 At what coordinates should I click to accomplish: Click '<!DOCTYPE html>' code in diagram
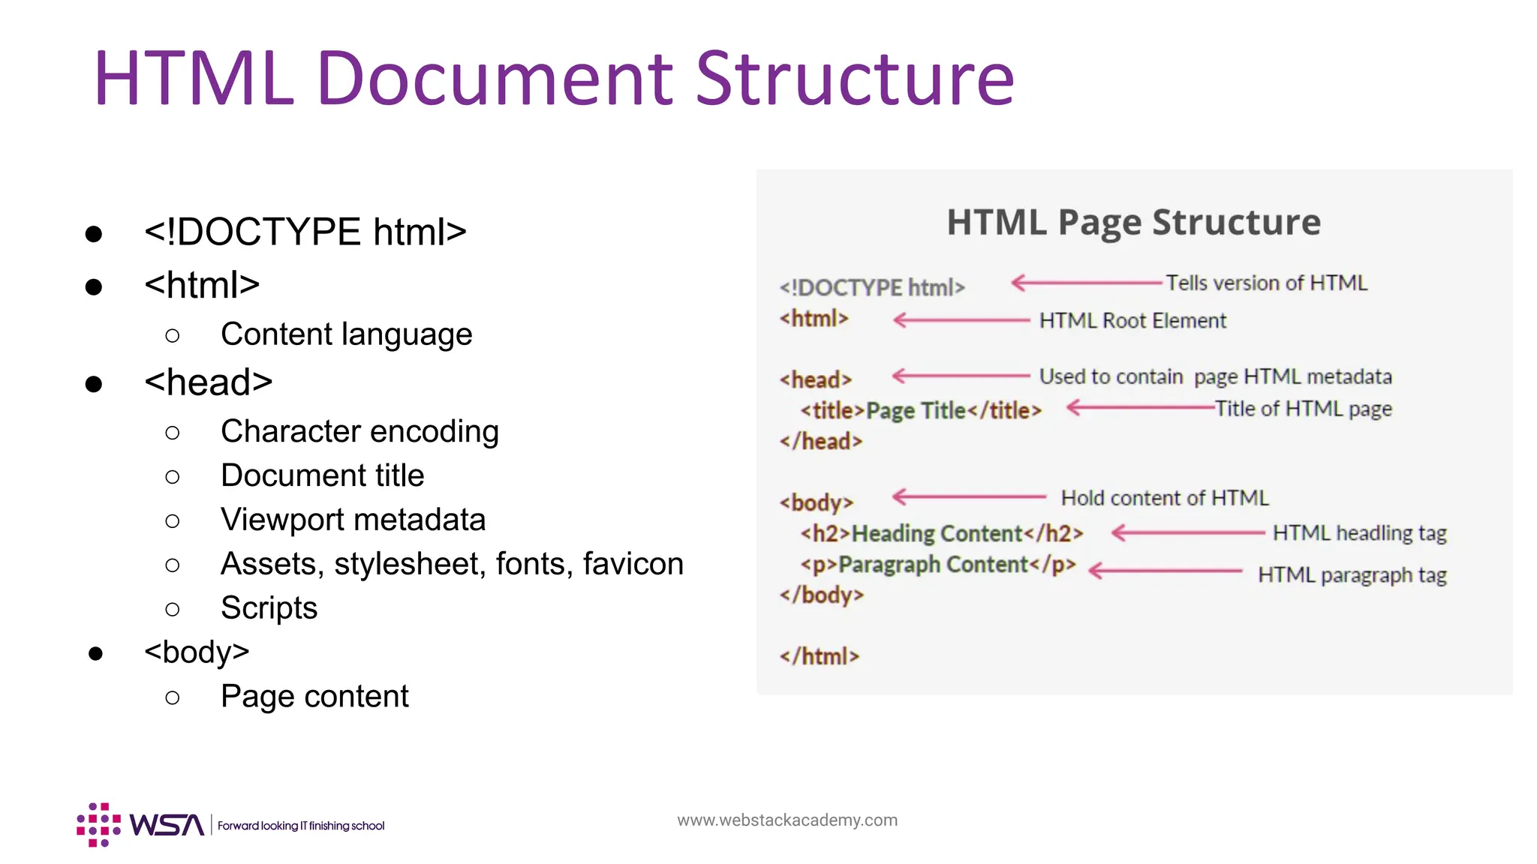872,287
